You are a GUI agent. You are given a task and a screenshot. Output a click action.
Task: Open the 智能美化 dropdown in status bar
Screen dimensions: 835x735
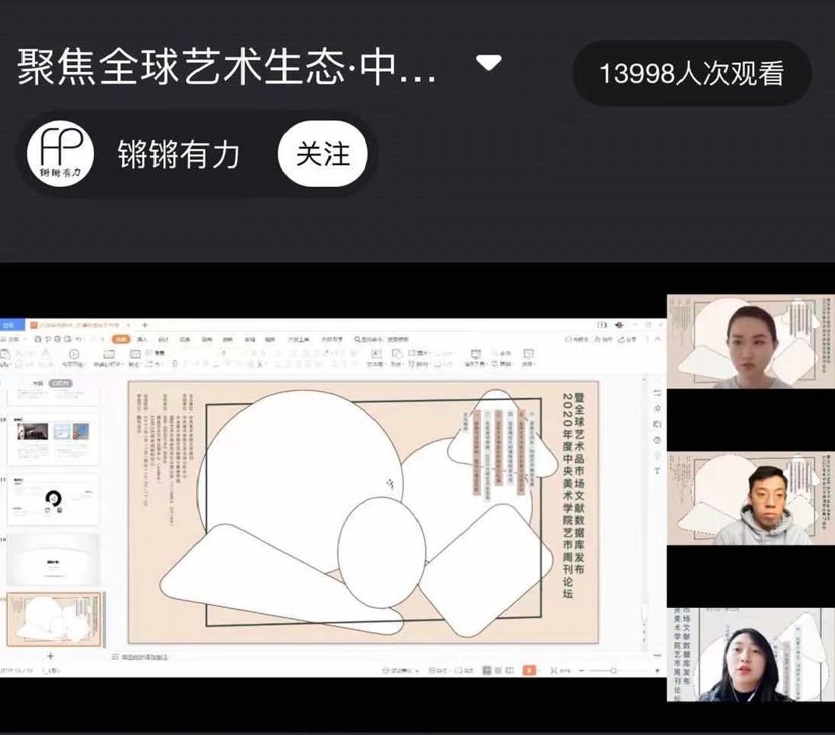point(401,671)
